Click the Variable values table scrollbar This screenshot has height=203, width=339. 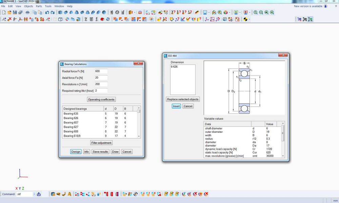click(283, 139)
